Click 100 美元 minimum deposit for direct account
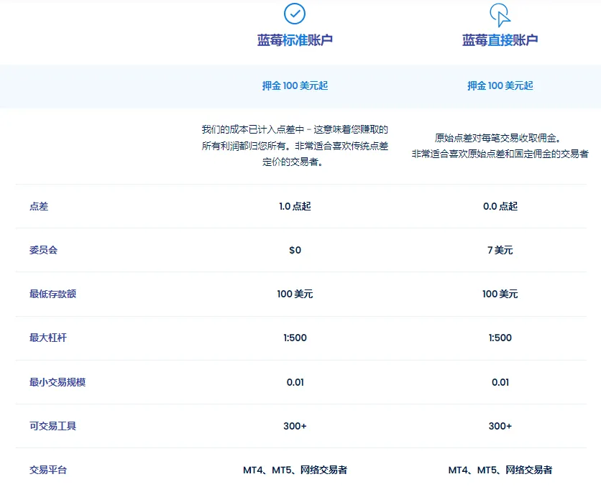The height and width of the screenshot is (487, 601). click(500, 294)
